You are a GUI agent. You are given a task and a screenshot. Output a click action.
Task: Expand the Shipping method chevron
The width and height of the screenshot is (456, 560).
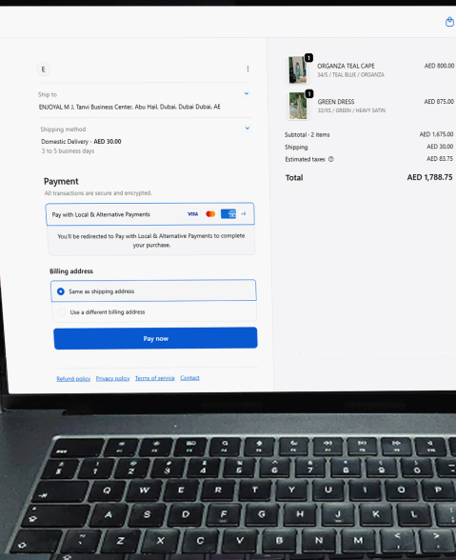pyautogui.click(x=248, y=129)
